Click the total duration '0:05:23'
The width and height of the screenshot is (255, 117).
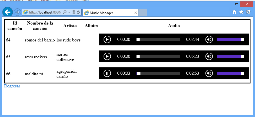[193, 56]
